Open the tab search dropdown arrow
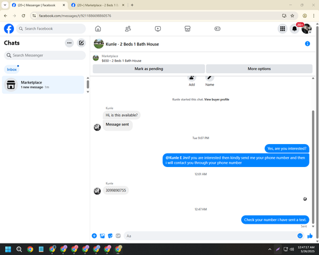The image size is (319, 255). point(5,5)
